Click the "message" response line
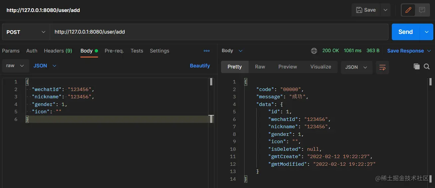Image resolution: width=435 pixels, height=188 pixels. coord(283,97)
